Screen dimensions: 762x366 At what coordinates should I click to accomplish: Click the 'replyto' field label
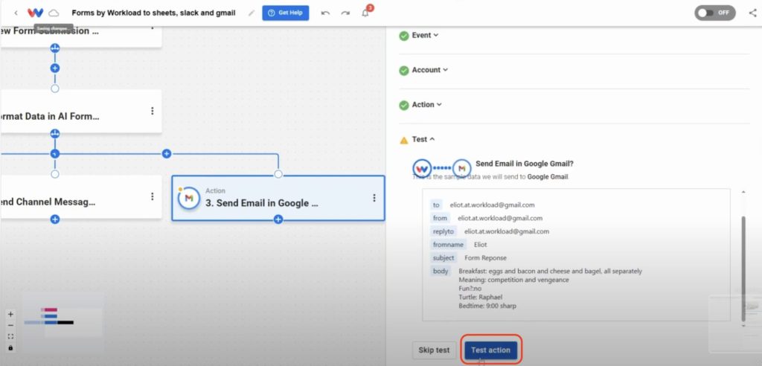(444, 231)
